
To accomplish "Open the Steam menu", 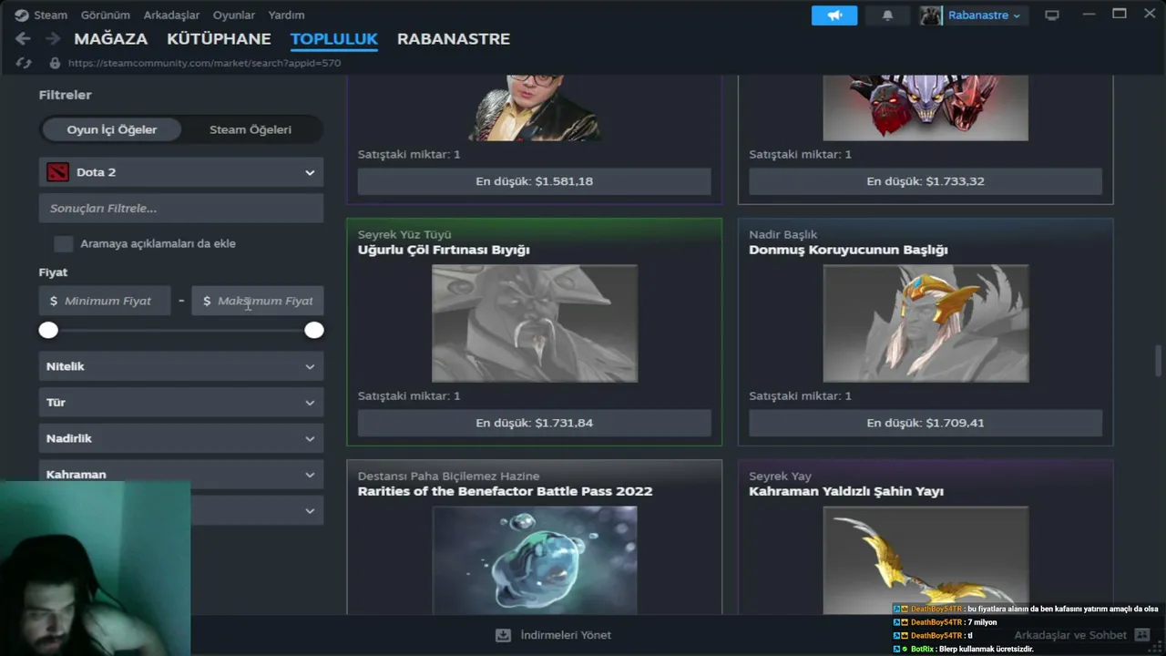I will point(51,15).
